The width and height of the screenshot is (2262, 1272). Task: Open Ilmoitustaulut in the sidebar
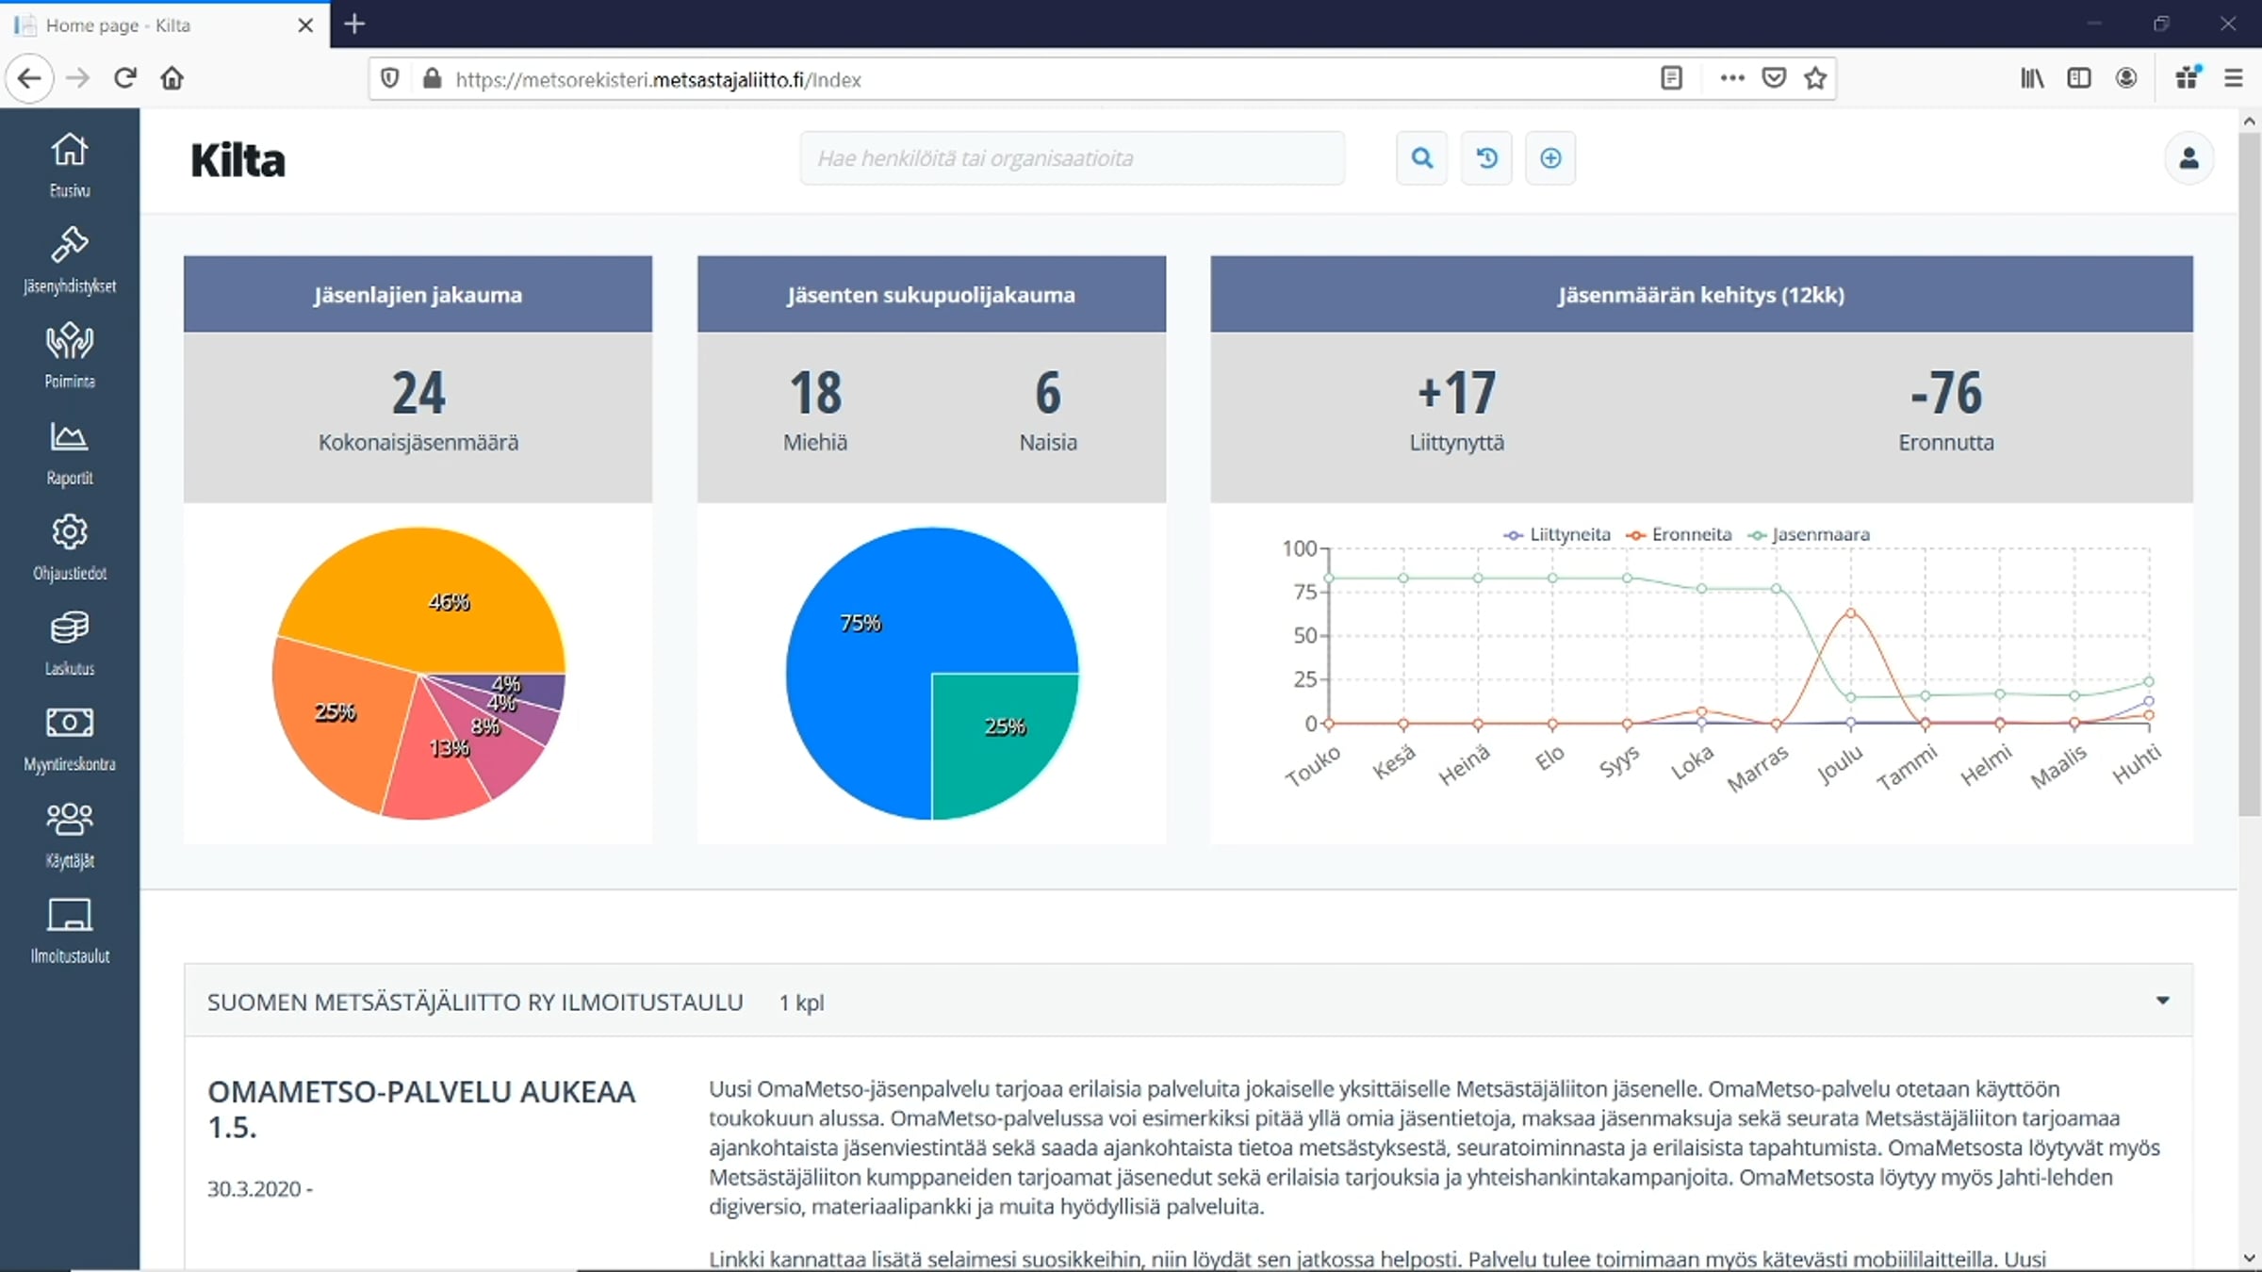pyautogui.click(x=70, y=931)
